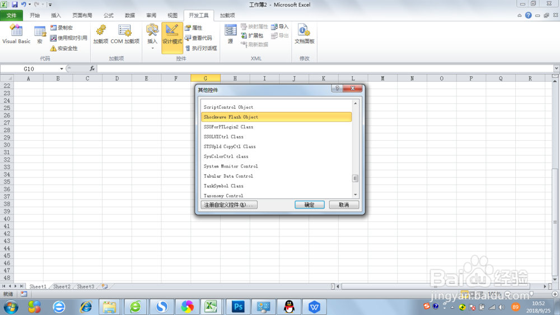Select Tabular Data Control entry
560x315 pixels.
(277, 176)
